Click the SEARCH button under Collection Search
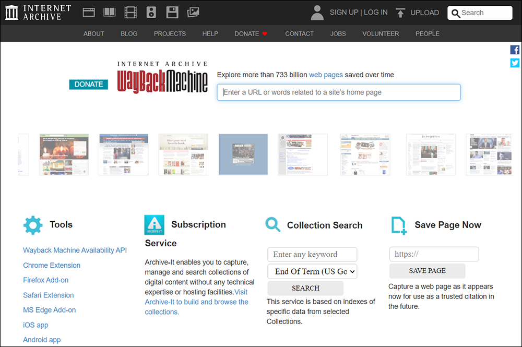Screen dimensions: 522x347 click(305, 288)
